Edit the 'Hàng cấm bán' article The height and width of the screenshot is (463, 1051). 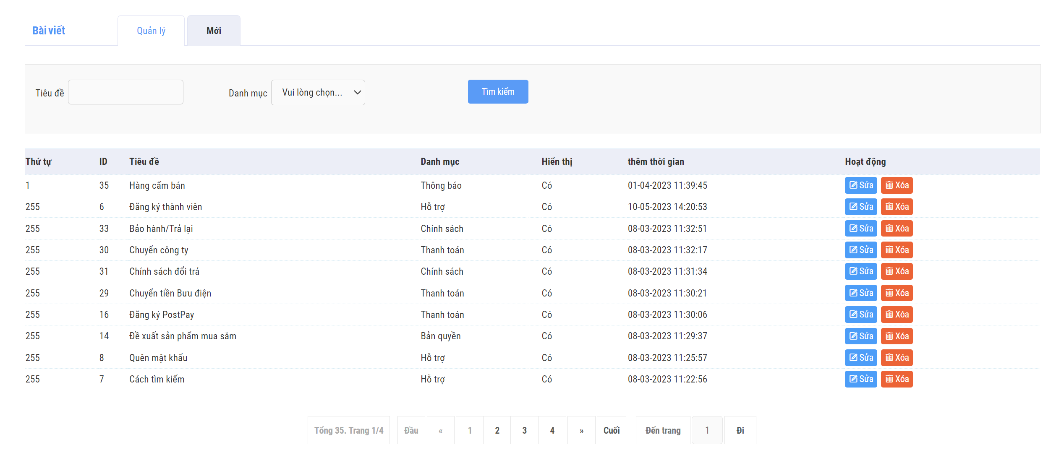point(860,185)
